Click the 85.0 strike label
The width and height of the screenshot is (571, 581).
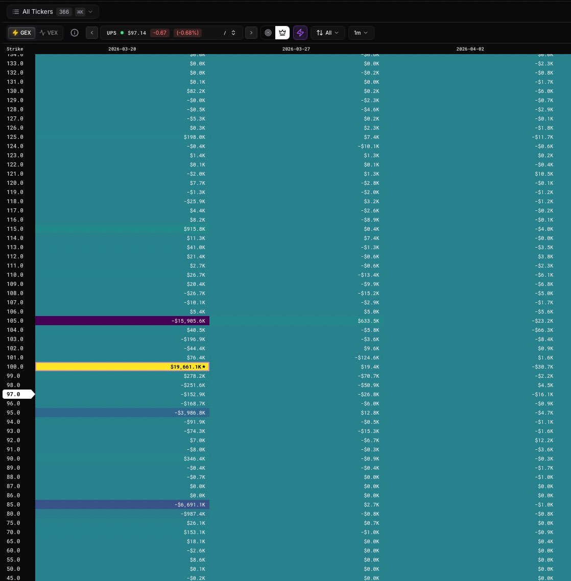coord(13,504)
